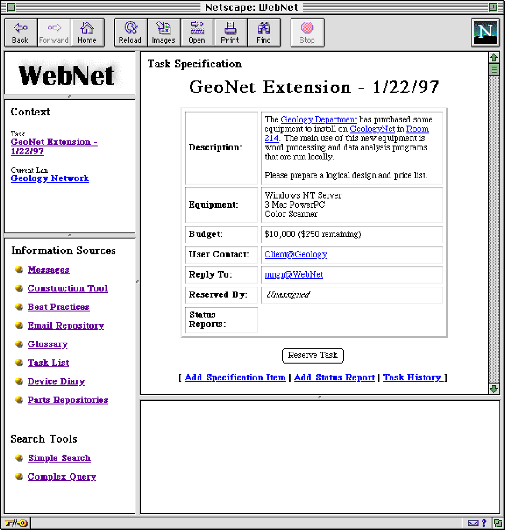505x530 pixels.
Task: Follow the Geology Department link
Action: [x=319, y=119]
